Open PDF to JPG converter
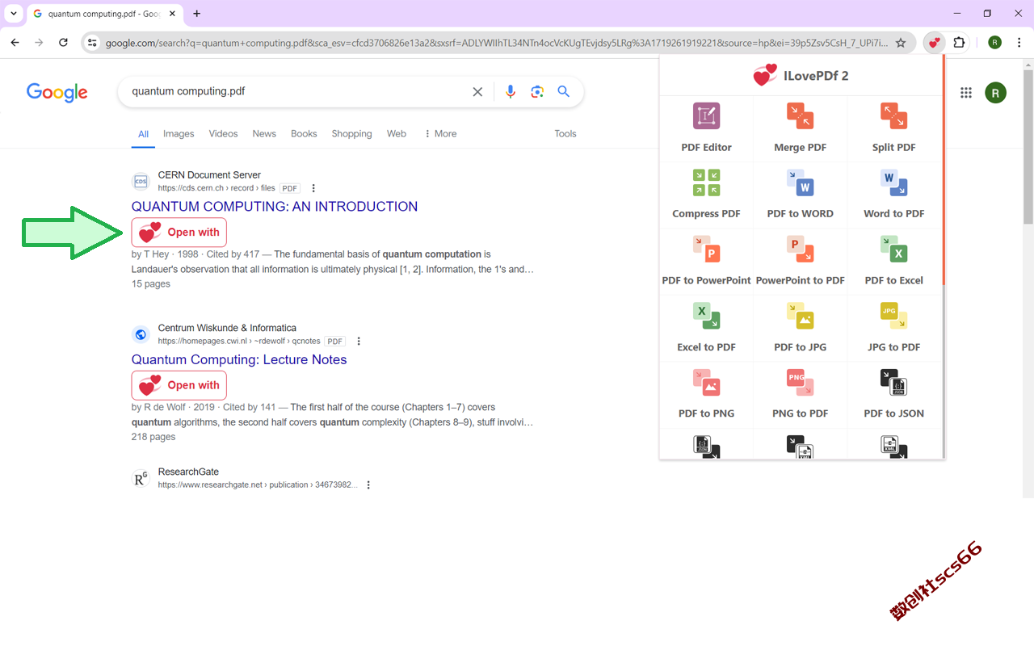 pos(800,328)
